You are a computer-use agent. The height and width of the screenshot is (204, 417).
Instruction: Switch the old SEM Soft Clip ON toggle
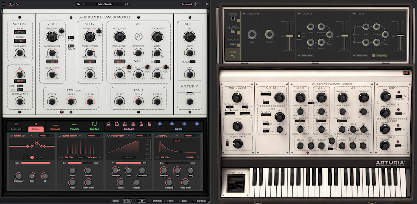[399, 96]
